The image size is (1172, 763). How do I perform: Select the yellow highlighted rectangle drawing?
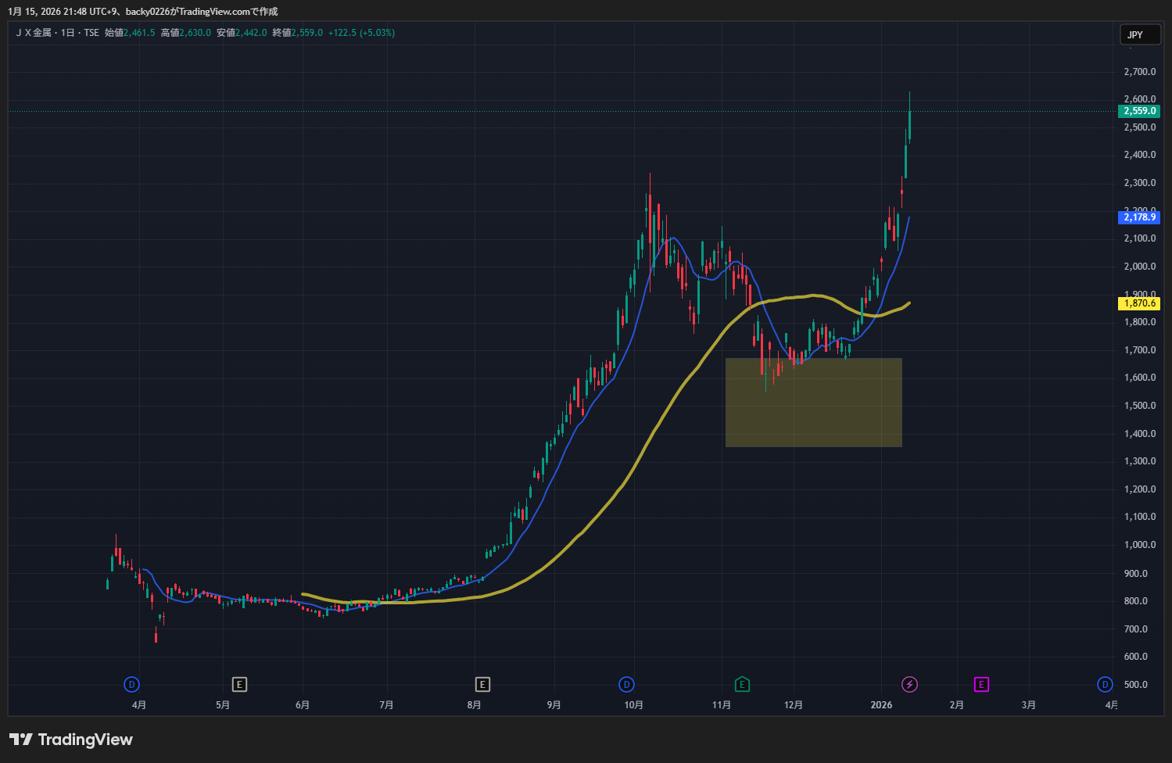(813, 403)
